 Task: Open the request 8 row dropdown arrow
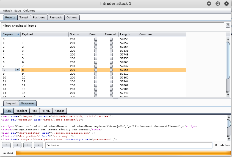18,70
